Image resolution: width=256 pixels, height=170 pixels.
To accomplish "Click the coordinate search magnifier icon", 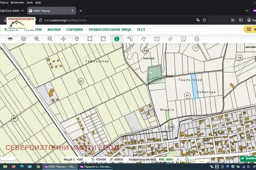I will click(x=187, y=159).
